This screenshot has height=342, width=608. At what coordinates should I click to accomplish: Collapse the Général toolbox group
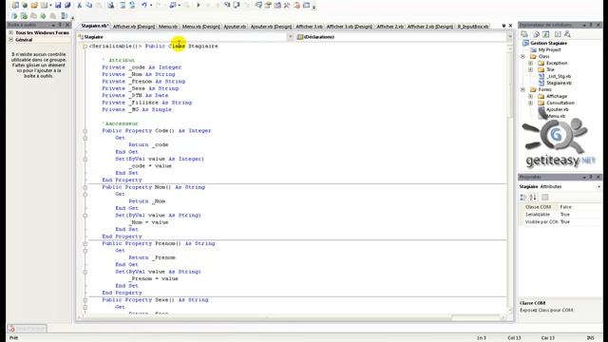[x=10, y=40]
